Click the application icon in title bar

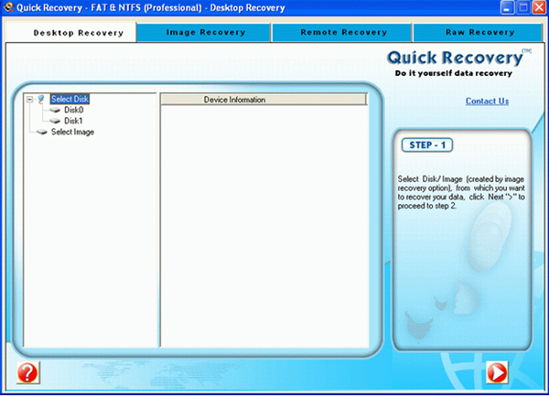point(8,8)
